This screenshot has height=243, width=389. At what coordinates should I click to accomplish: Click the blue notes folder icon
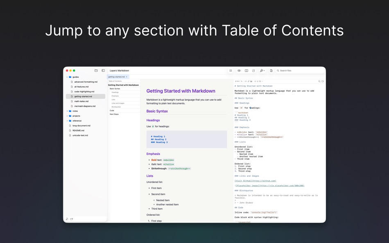[x=70, y=111]
